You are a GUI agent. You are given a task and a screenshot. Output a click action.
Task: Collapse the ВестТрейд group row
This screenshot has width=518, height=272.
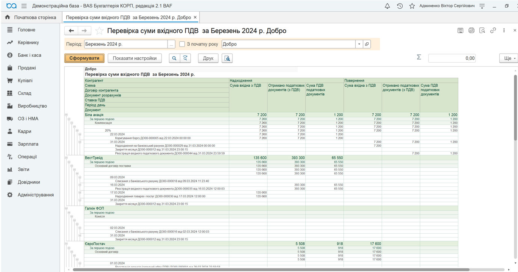coord(66,158)
